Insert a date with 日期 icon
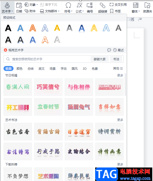This screenshot has height=181, width=153. pos(19,8)
